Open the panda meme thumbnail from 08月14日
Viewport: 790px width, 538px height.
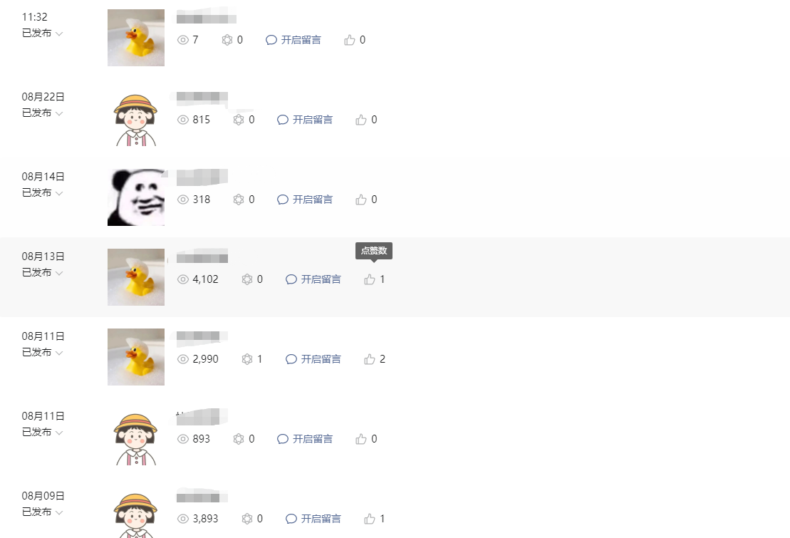[x=136, y=197]
